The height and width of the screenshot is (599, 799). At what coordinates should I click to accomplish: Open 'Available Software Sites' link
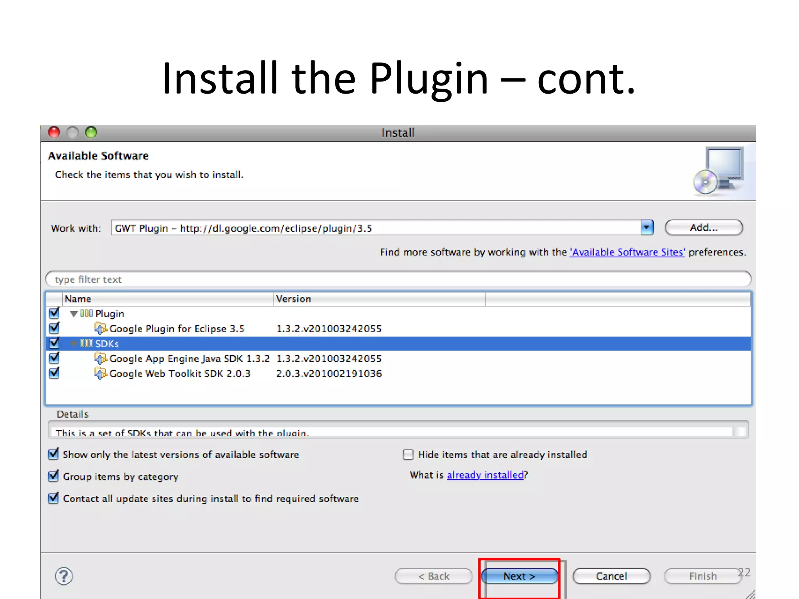(627, 252)
